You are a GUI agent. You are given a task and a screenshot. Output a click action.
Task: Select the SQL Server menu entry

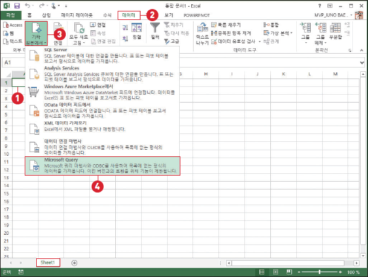tap(103, 56)
